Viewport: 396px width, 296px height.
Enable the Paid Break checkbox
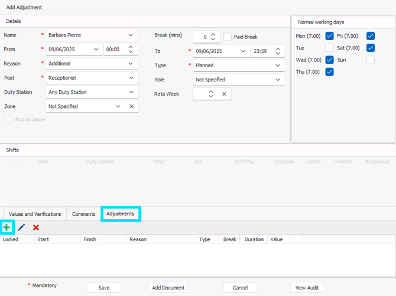coord(228,37)
